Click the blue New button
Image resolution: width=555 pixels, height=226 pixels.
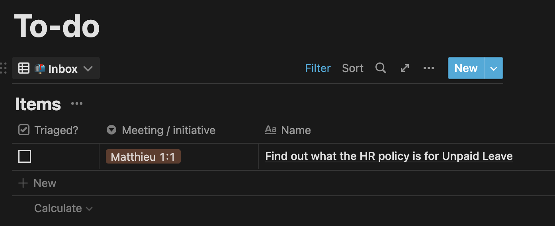coord(466,68)
